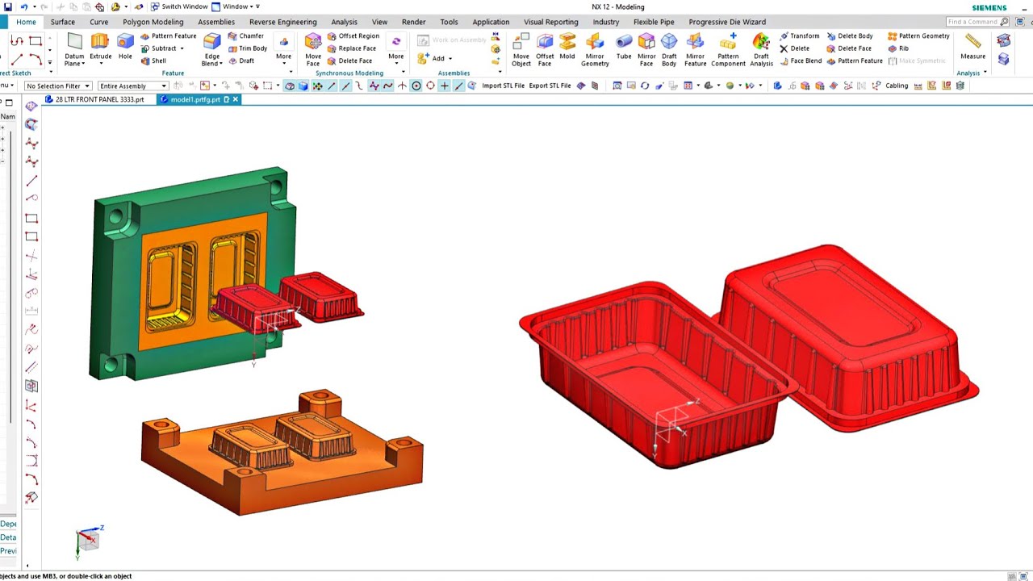Open the Subtract dropdown arrow

[x=182, y=48]
